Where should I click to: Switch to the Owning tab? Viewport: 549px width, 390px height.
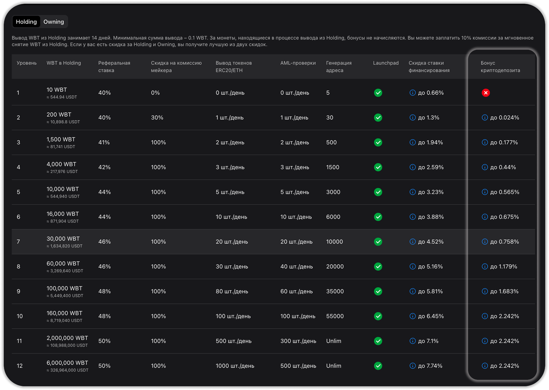[x=54, y=22]
